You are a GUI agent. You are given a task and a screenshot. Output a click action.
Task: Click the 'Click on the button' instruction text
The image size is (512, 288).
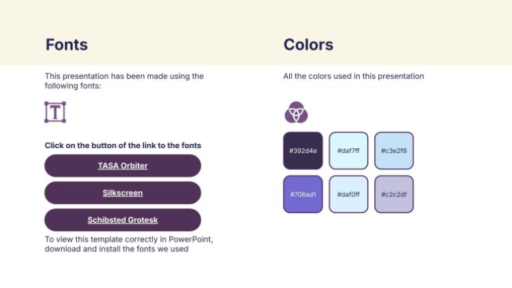tap(123, 145)
